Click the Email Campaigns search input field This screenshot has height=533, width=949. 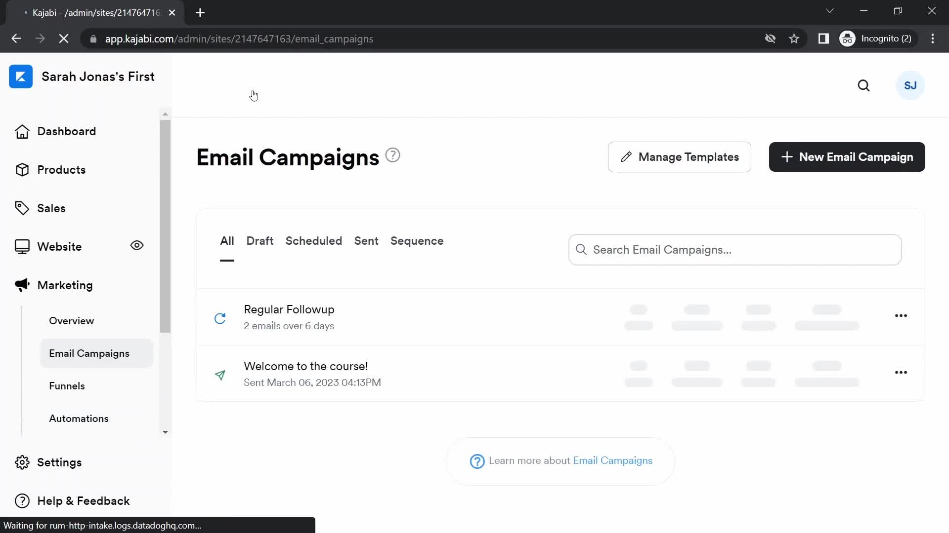(x=735, y=249)
